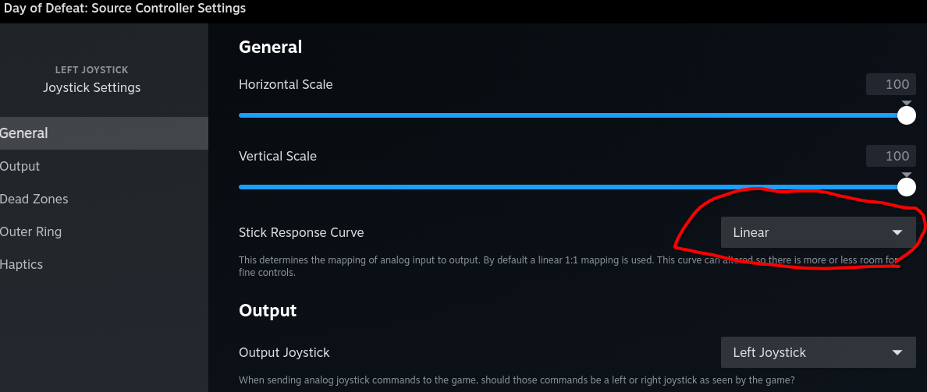
Task: Click the Horizontal Scale value field
Action: coord(890,84)
